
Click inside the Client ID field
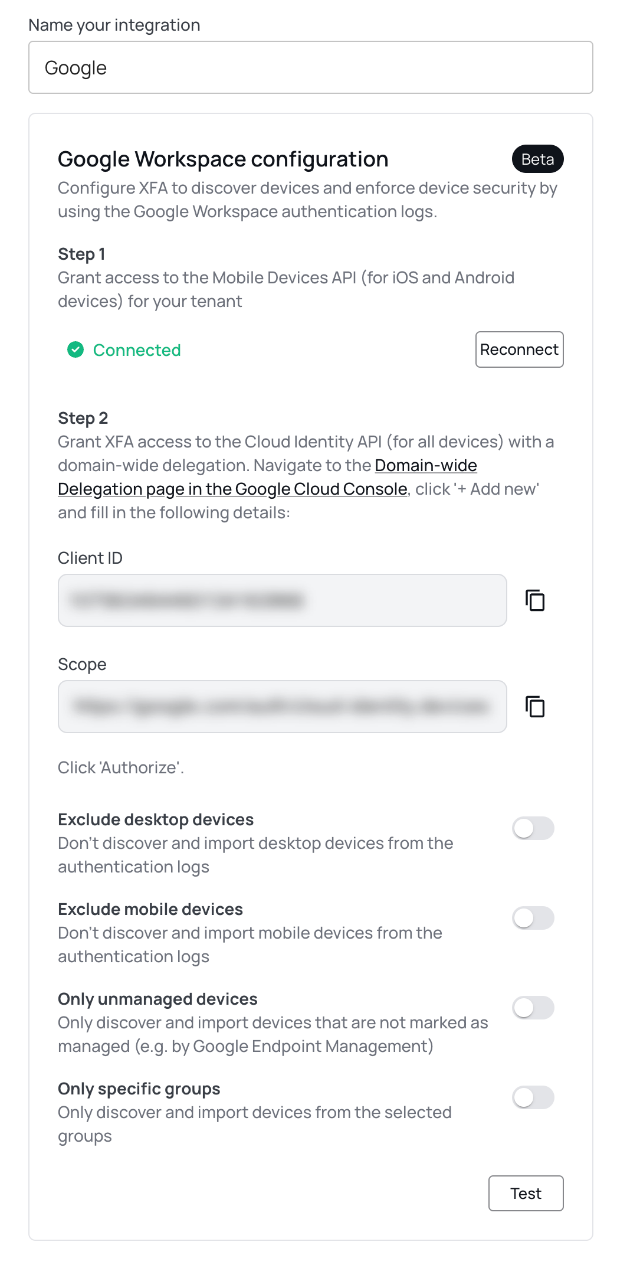283,600
